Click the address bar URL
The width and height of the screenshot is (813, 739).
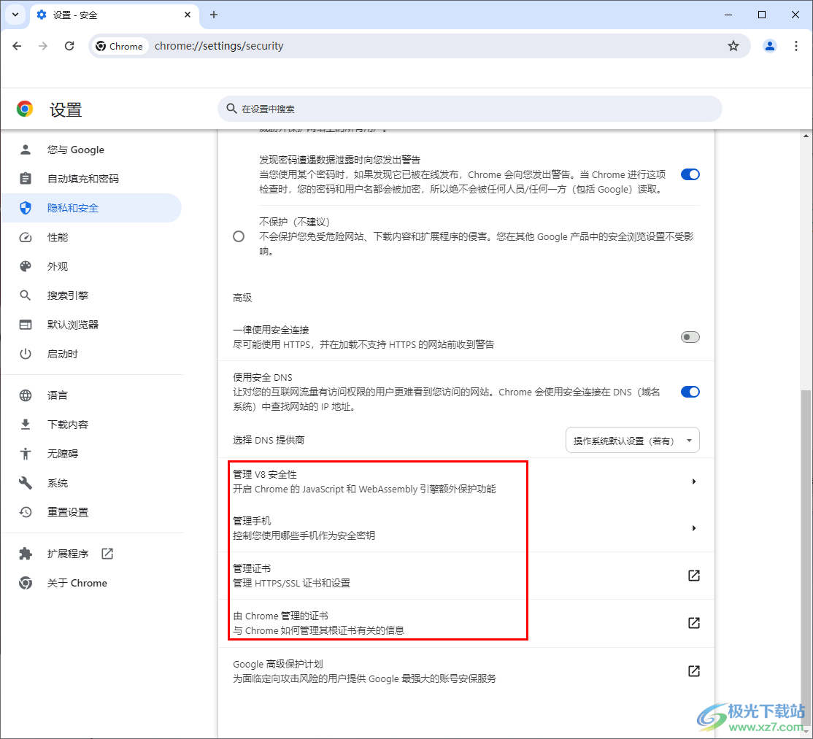pos(219,46)
